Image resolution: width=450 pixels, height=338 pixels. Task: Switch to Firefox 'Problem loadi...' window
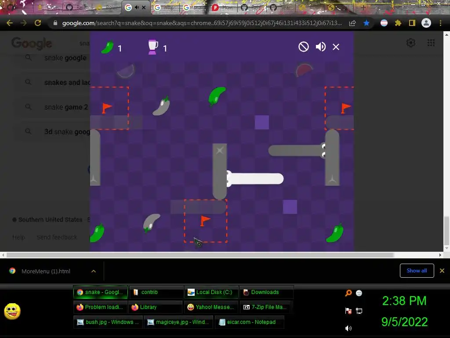point(101,307)
